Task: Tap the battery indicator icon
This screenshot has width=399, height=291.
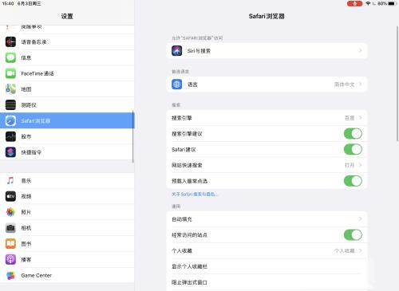Action: [x=393, y=3]
